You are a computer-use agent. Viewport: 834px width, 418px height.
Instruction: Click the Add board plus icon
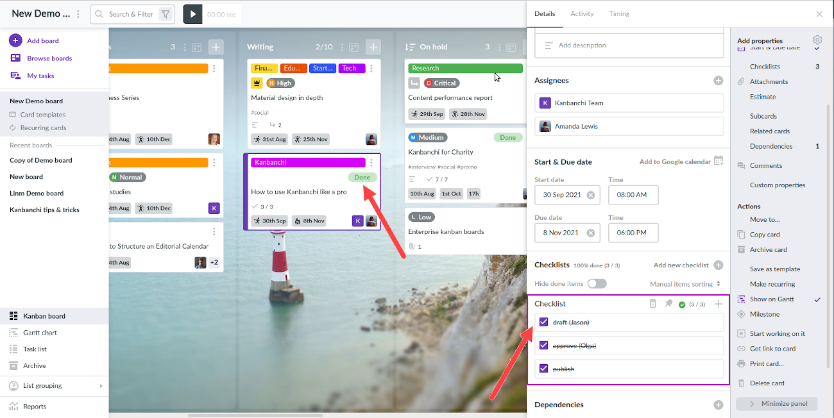15,40
